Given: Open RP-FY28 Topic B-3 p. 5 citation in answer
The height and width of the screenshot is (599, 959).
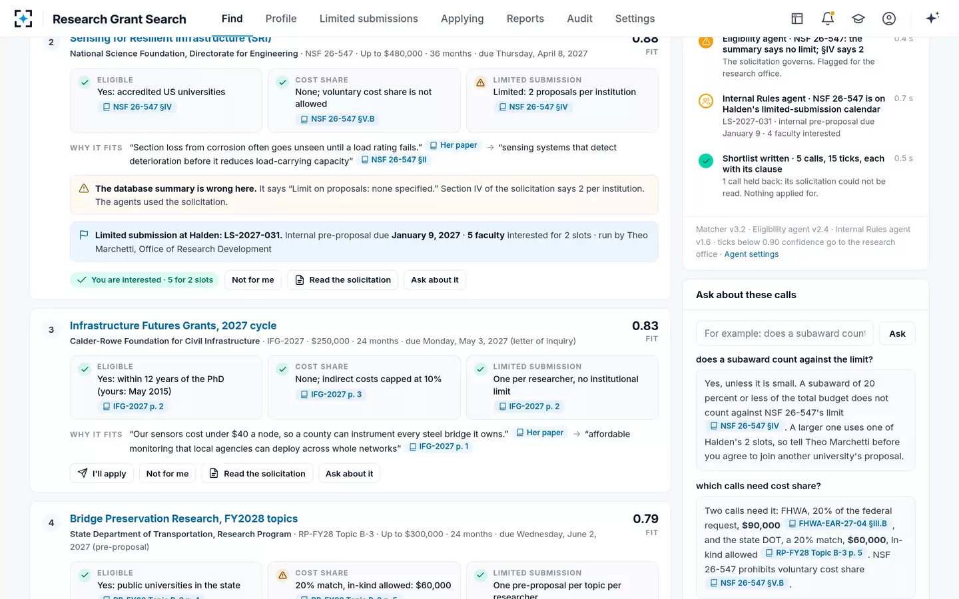Looking at the screenshot, I should point(814,553).
